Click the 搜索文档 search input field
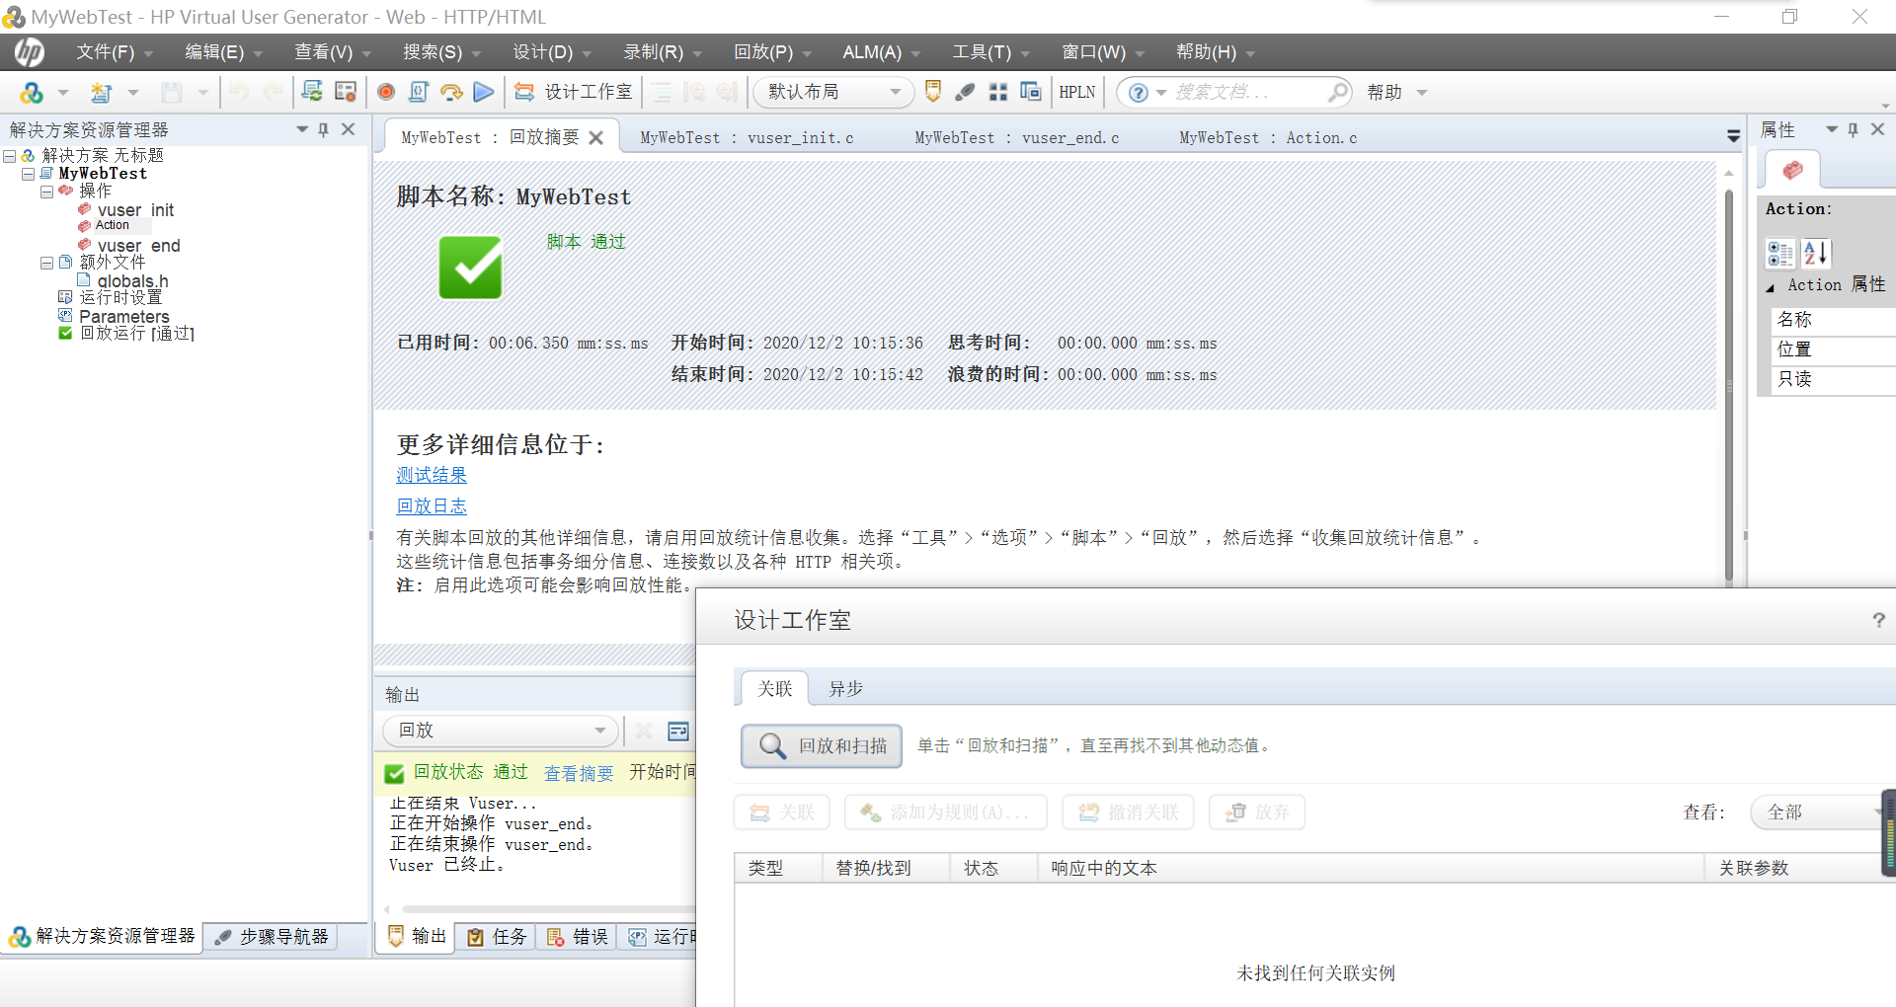The width and height of the screenshot is (1896, 1007). pos(1244,92)
